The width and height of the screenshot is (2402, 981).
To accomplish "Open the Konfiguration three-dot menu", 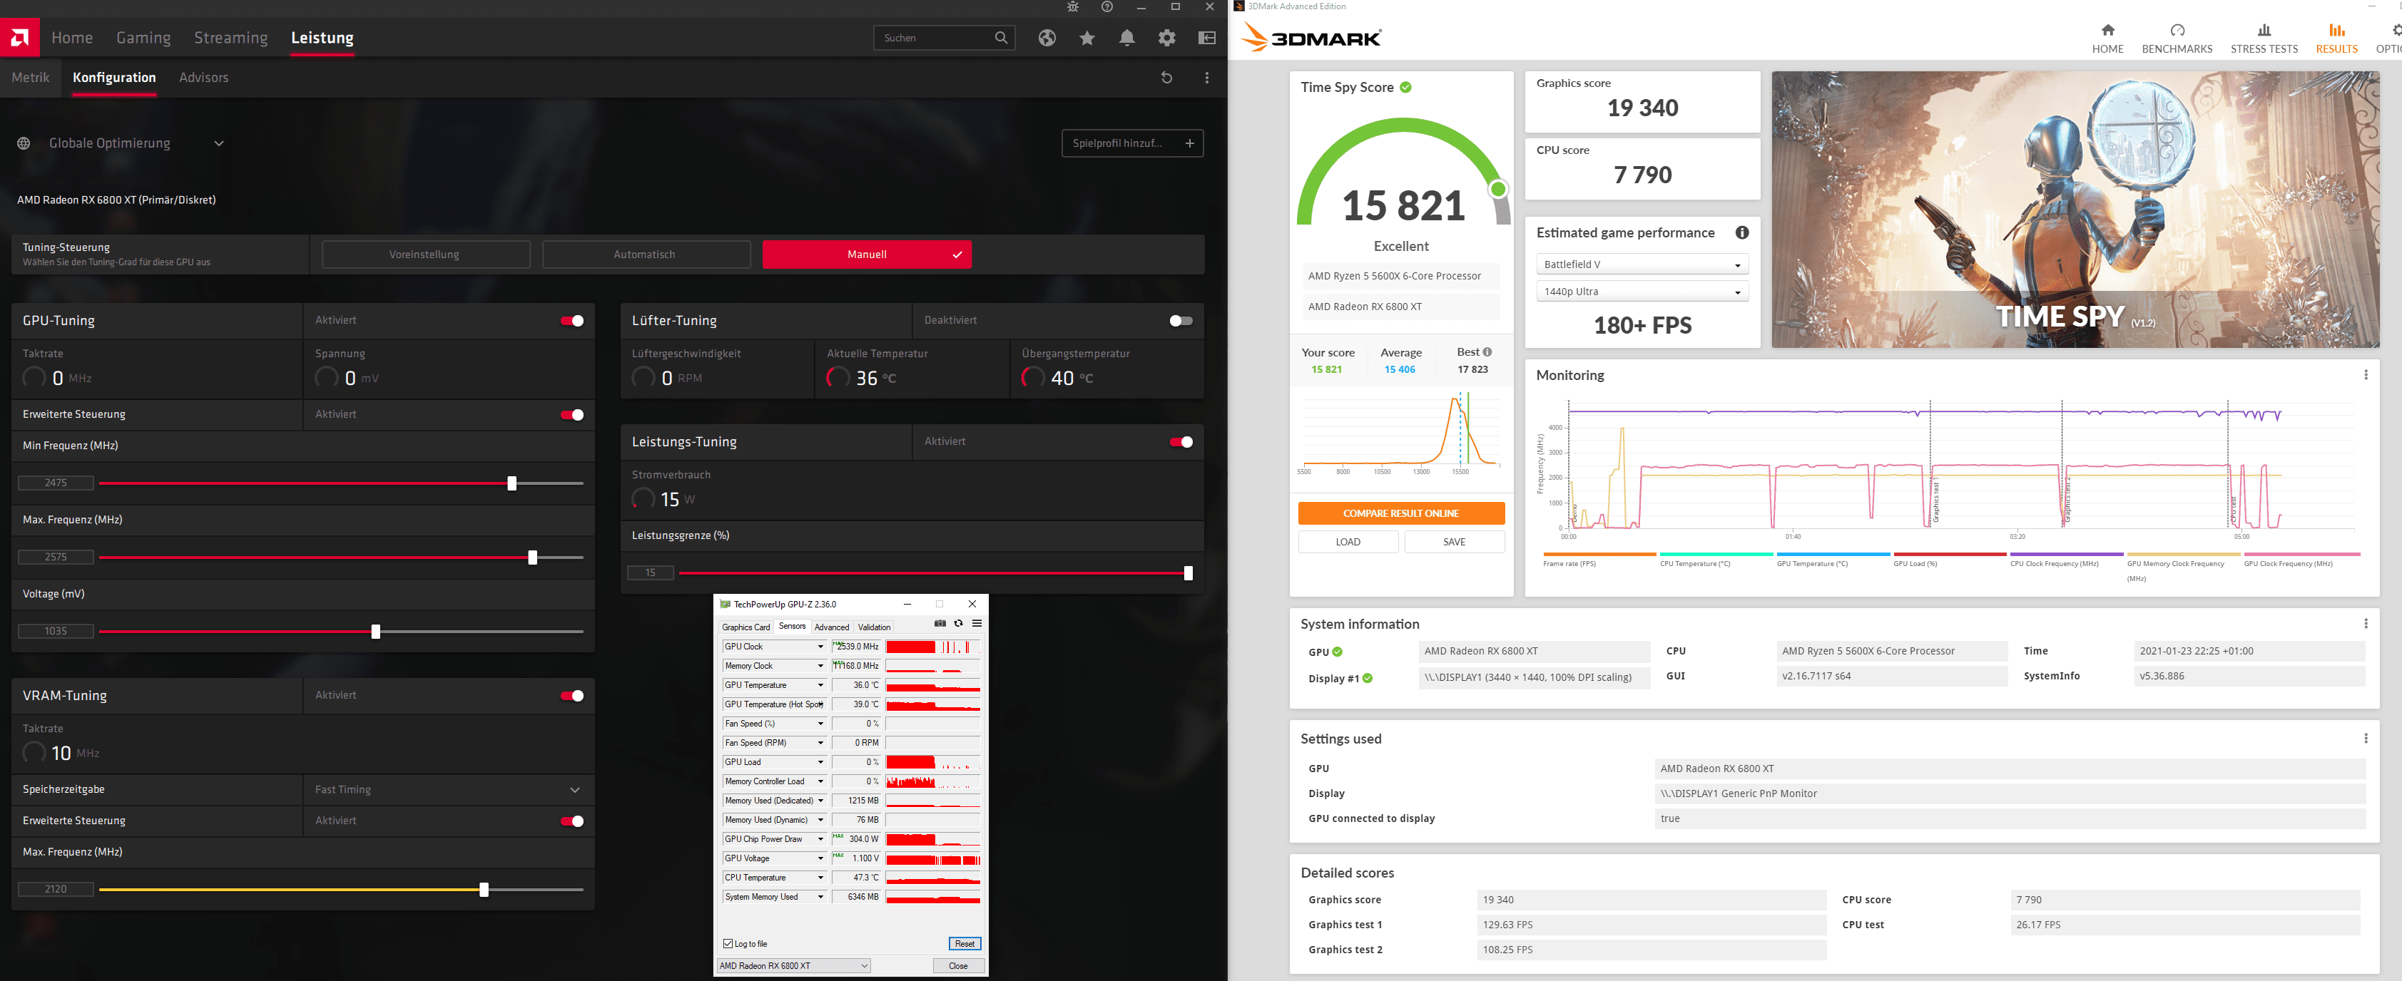I will [1206, 77].
